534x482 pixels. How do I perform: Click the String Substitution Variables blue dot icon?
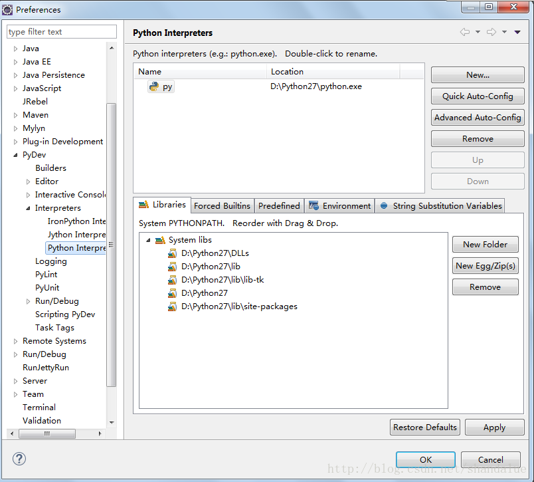pyautogui.click(x=384, y=205)
